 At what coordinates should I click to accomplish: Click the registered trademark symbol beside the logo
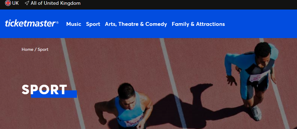pos(57,23)
